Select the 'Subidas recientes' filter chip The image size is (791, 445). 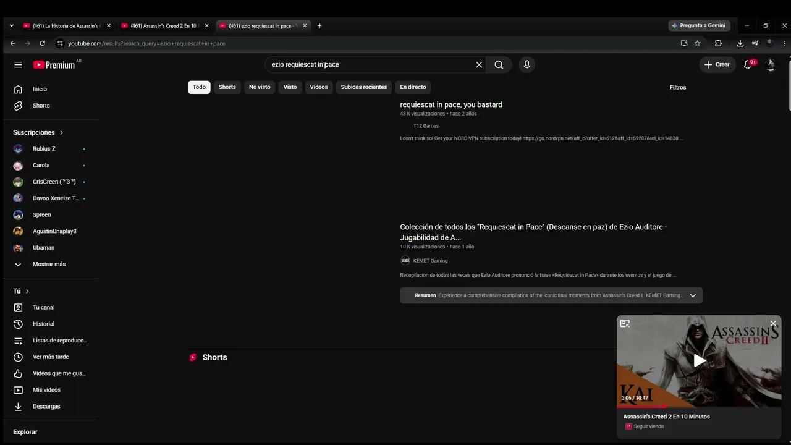[x=364, y=87]
